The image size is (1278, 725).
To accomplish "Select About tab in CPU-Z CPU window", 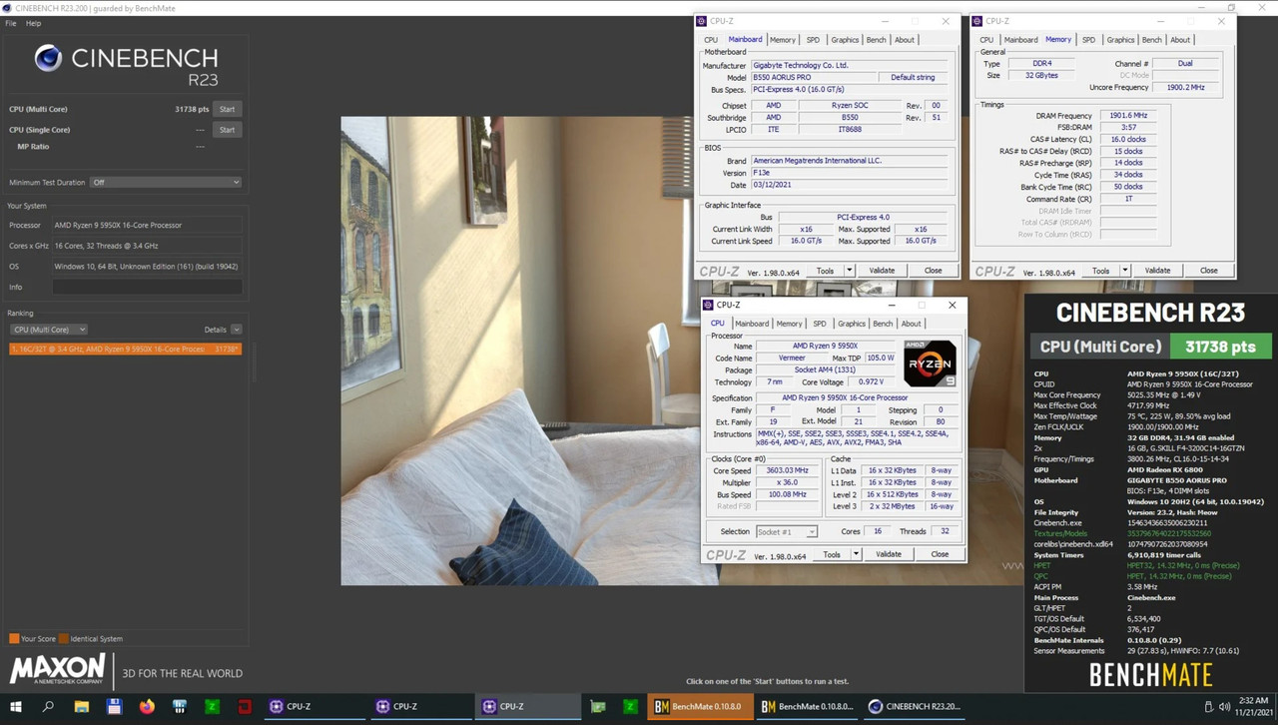I will (x=912, y=324).
